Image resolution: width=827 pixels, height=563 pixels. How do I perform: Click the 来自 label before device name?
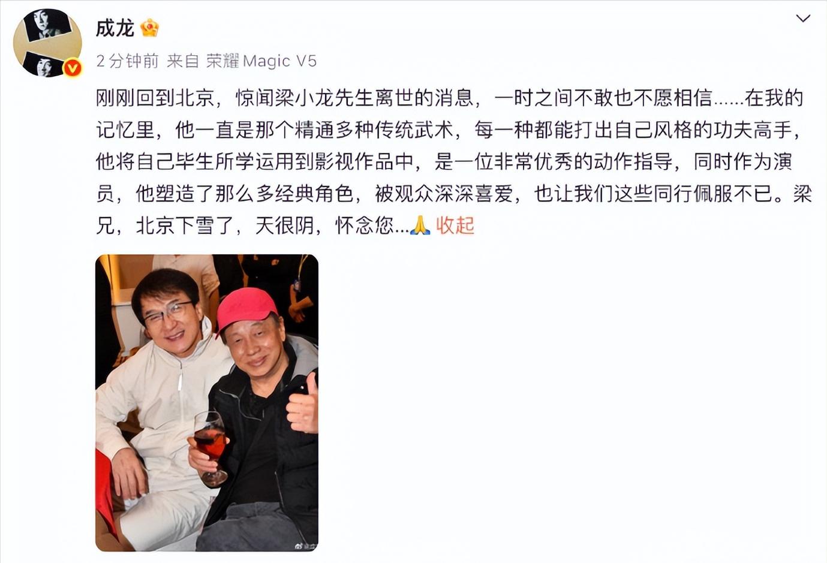pos(183,61)
